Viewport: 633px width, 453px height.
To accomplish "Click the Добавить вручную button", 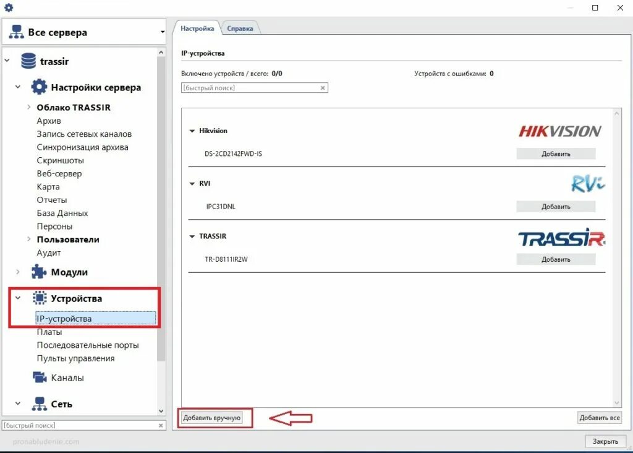I will point(212,418).
